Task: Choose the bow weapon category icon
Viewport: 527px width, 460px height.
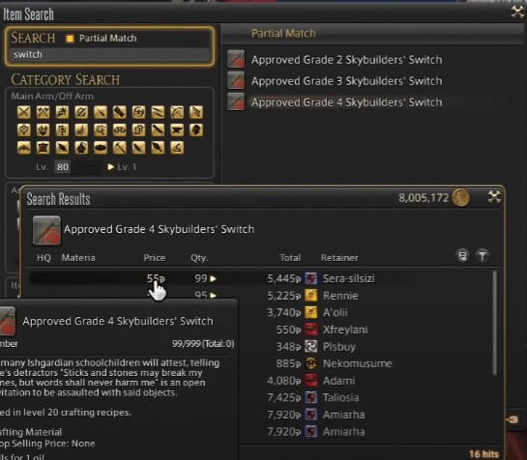Action: (177, 112)
